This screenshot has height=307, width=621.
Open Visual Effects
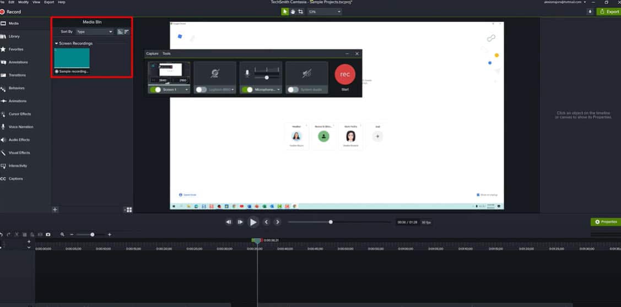19,153
